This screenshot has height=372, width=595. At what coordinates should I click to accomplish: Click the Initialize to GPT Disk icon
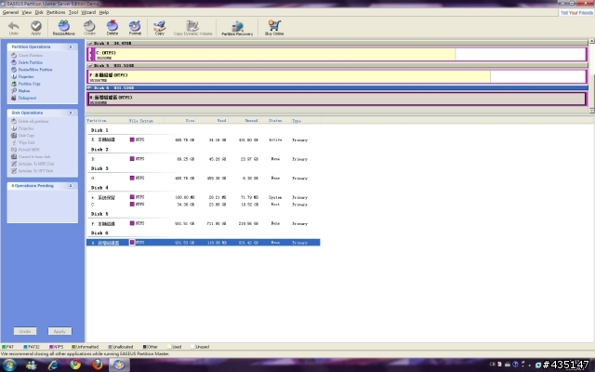[x=14, y=171]
